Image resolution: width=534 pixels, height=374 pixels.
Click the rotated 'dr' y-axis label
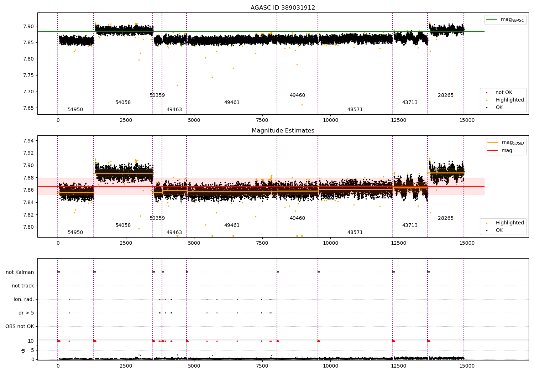[23, 350]
